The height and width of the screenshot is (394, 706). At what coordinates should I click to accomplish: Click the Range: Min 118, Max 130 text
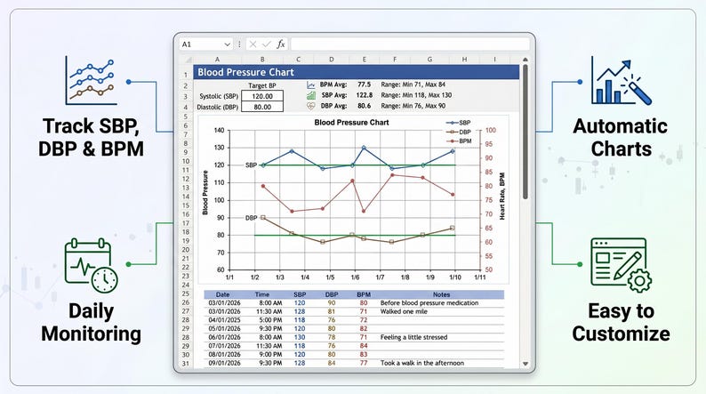[416, 95]
